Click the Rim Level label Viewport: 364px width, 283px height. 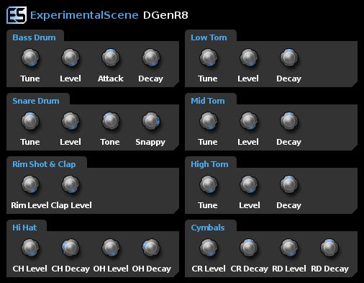(x=29, y=205)
